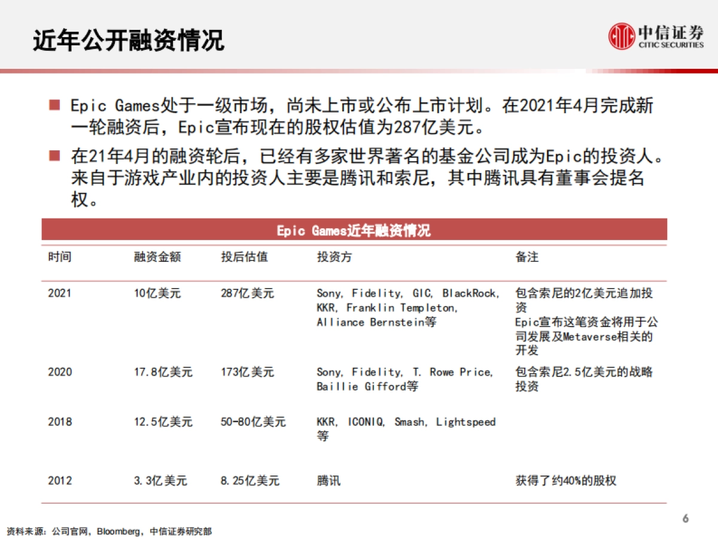The width and height of the screenshot is (718, 539).
Task: Select the table header Epic Games近年融资情况
Action: [x=354, y=229]
